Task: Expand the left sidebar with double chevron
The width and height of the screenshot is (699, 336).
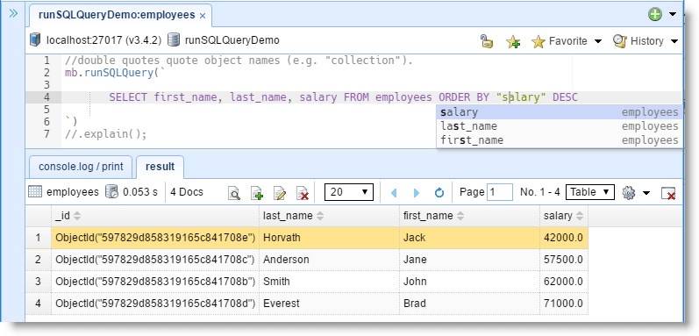Action: point(13,13)
